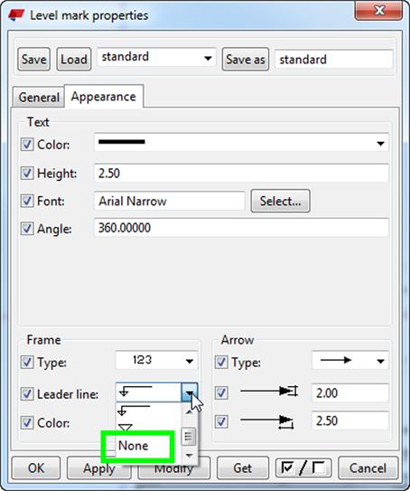
Task: Choose the bent arrow leader line option in list
Action: pos(135,410)
